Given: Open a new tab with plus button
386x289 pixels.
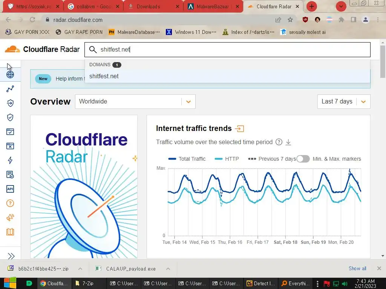Looking at the screenshot, I should (311, 6).
